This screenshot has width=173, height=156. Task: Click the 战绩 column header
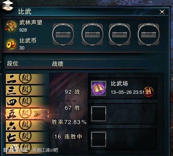click(x=58, y=64)
